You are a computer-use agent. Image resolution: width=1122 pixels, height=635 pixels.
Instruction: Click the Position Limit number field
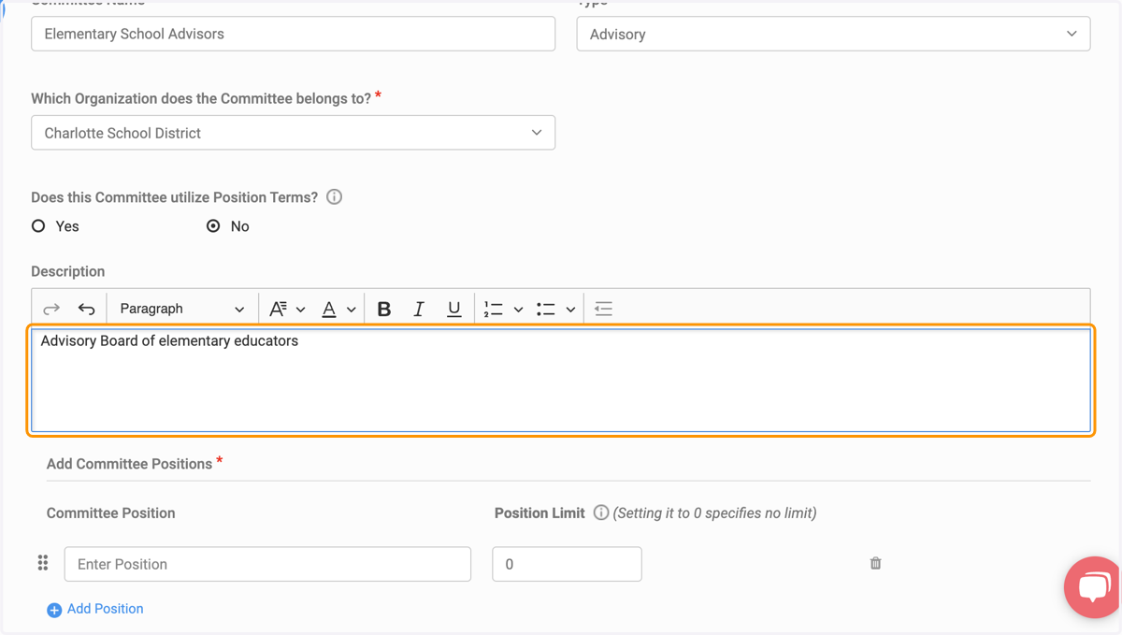[x=567, y=564]
